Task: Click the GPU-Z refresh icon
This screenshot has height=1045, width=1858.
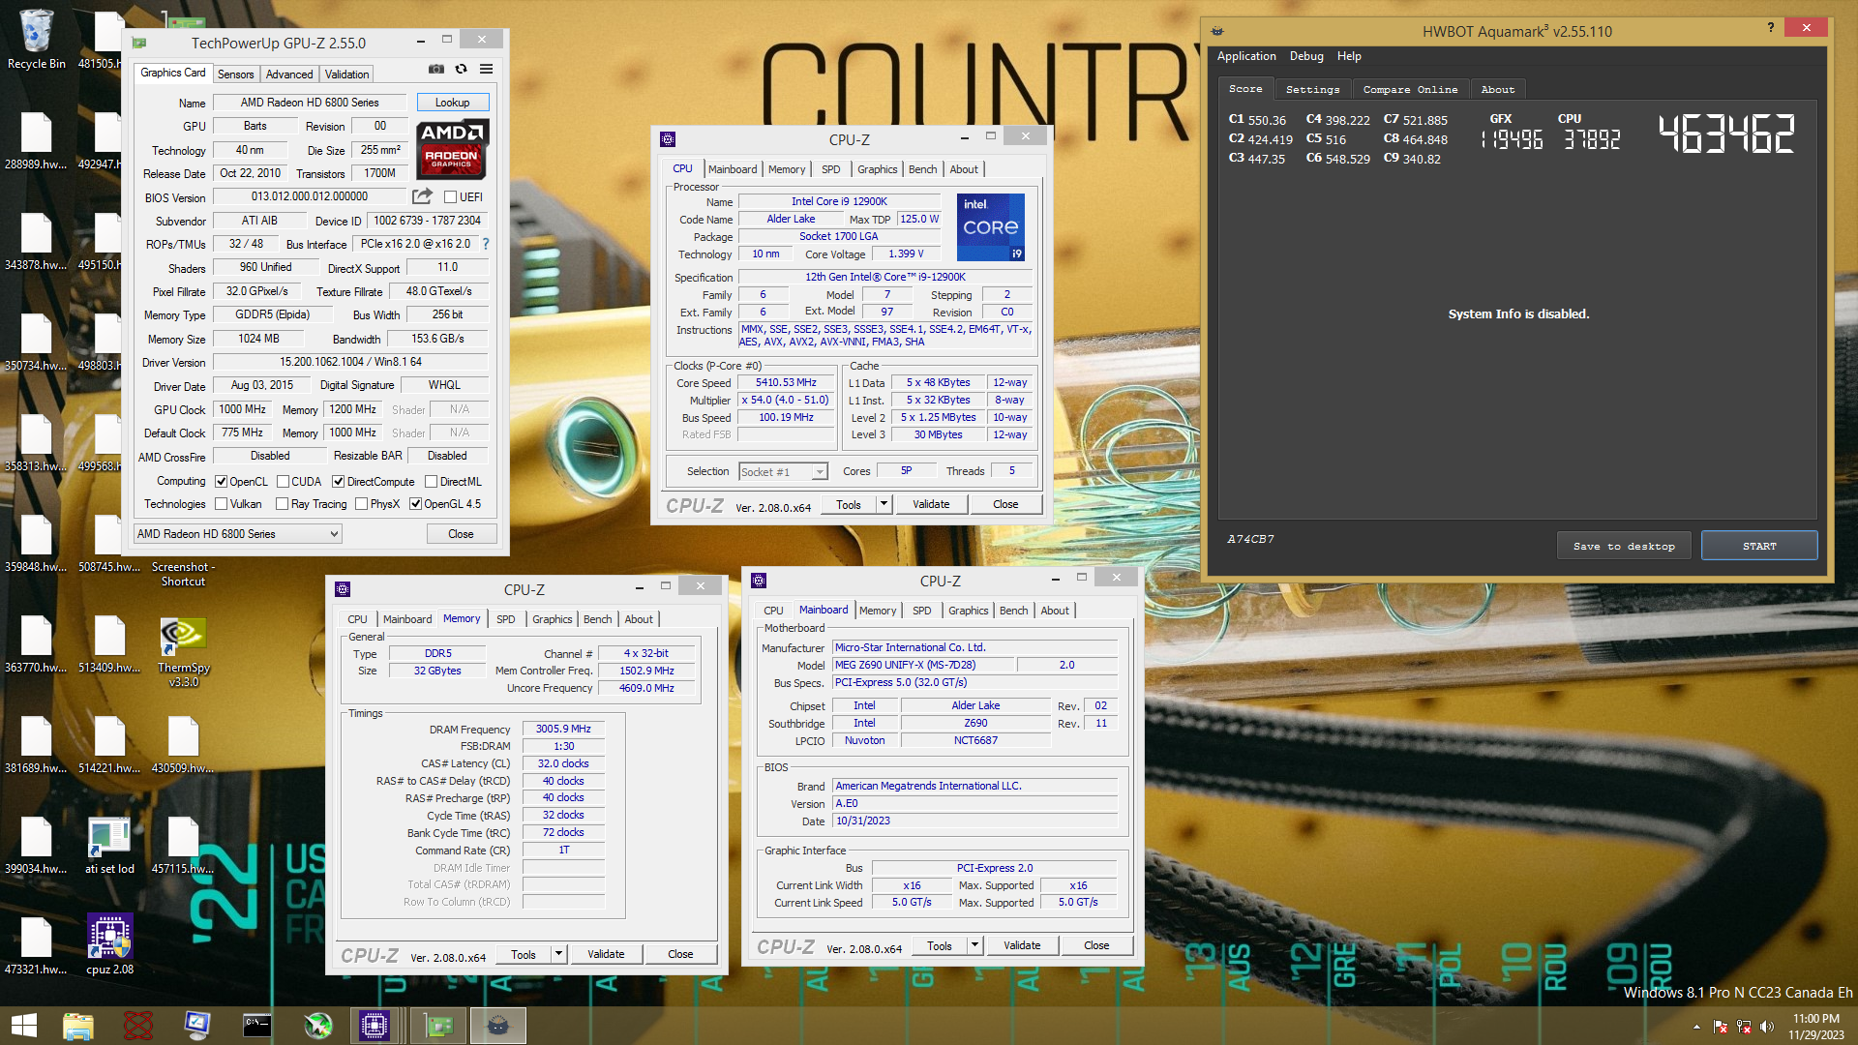Action: click(462, 69)
